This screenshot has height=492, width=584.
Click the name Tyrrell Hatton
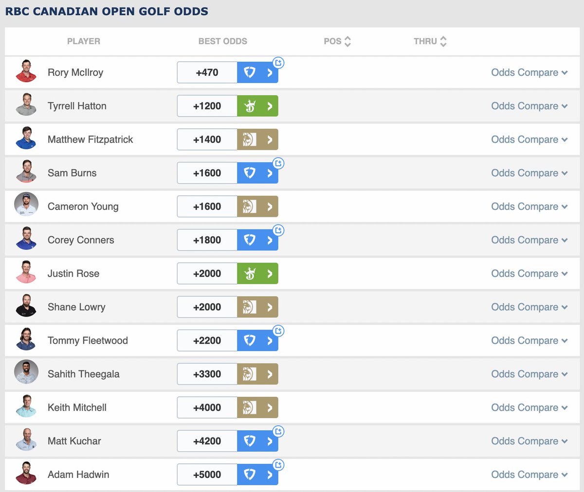tap(77, 106)
